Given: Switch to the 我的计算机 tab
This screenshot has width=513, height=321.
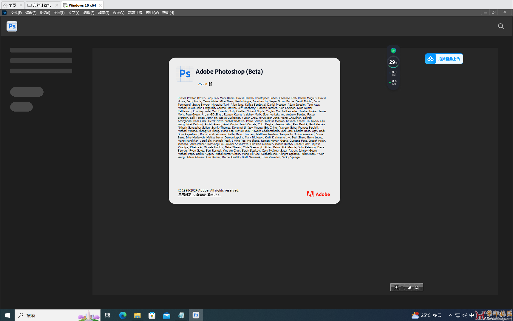Looking at the screenshot, I should click(x=39, y=5).
